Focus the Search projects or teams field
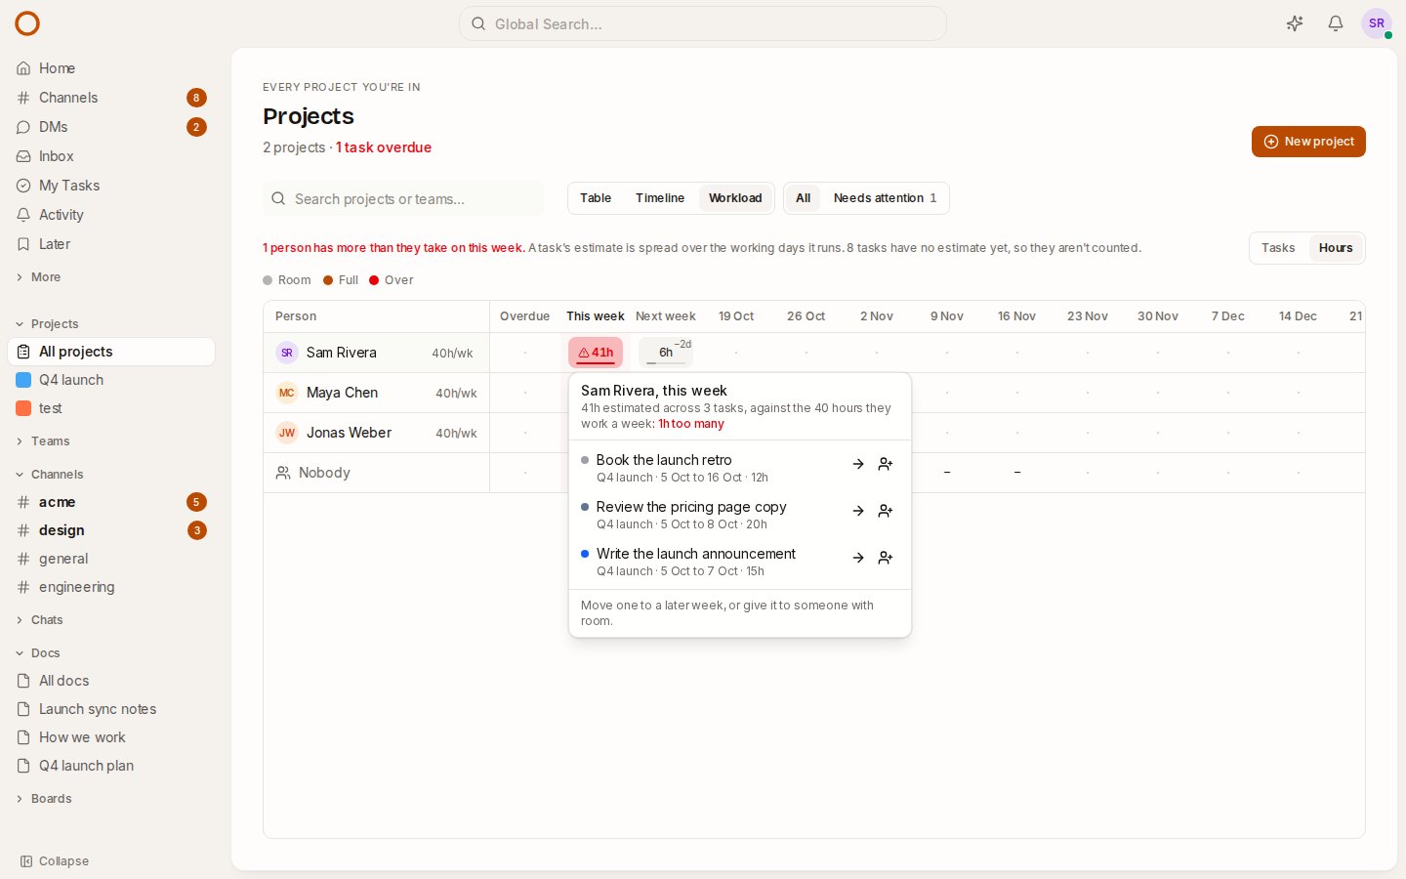This screenshot has width=1406, height=879. (403, 199)
